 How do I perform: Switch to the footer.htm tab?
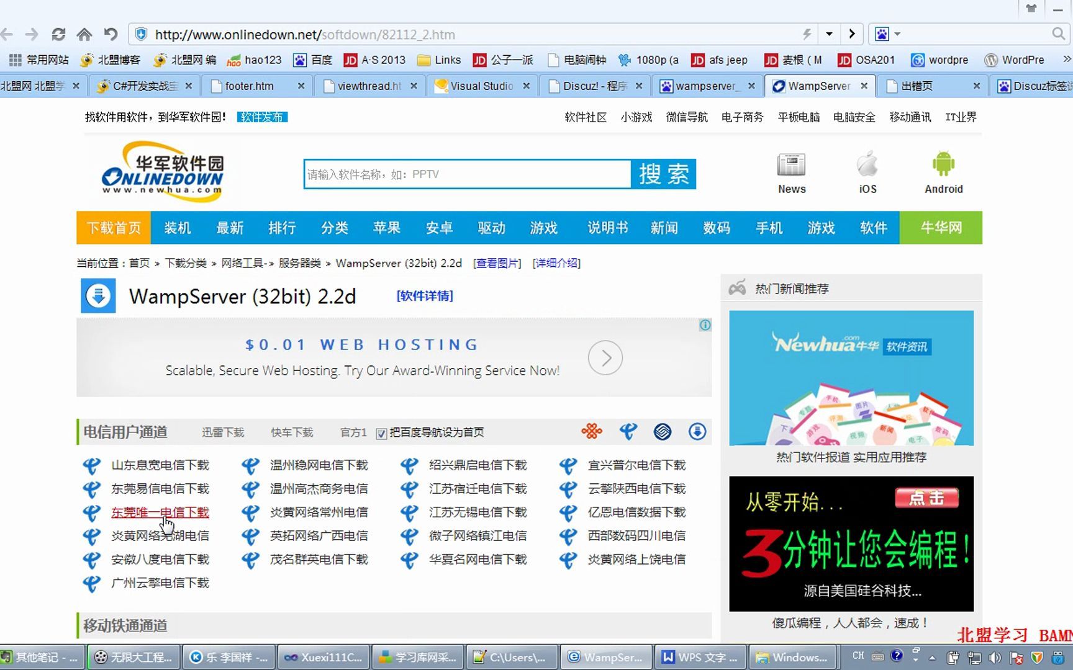click(249, 86)
